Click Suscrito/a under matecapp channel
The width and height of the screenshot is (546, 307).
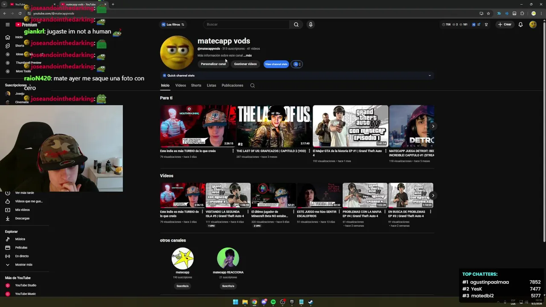click(183, 286)
